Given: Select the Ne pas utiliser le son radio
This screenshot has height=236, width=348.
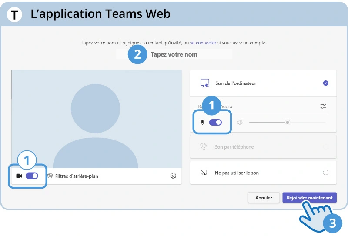Looking at the screenshot, I should click(x=325, y=173).
